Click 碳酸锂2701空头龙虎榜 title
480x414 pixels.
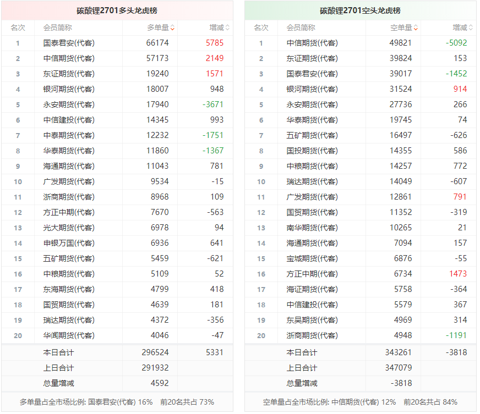tap(361, 10)
